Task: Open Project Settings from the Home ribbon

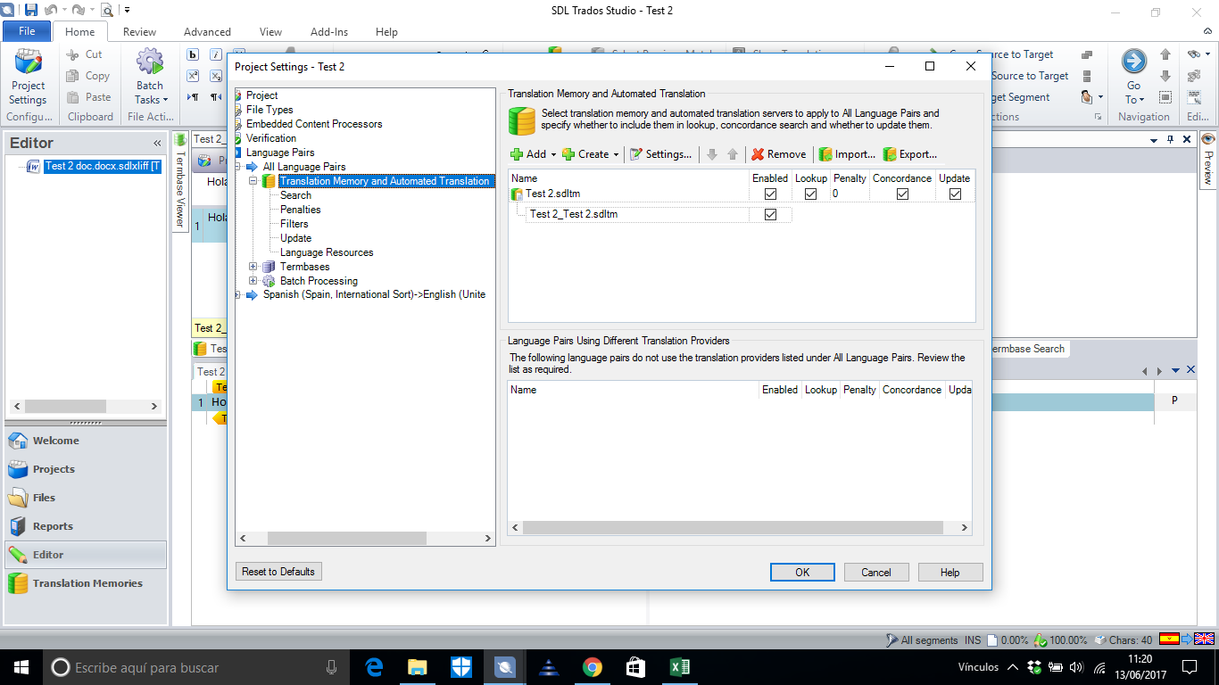Action: click(x=28, y=78)
